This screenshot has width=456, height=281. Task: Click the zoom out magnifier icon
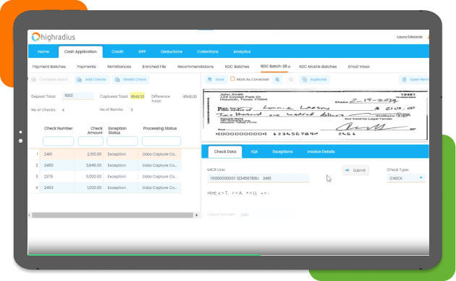(290, 80)
